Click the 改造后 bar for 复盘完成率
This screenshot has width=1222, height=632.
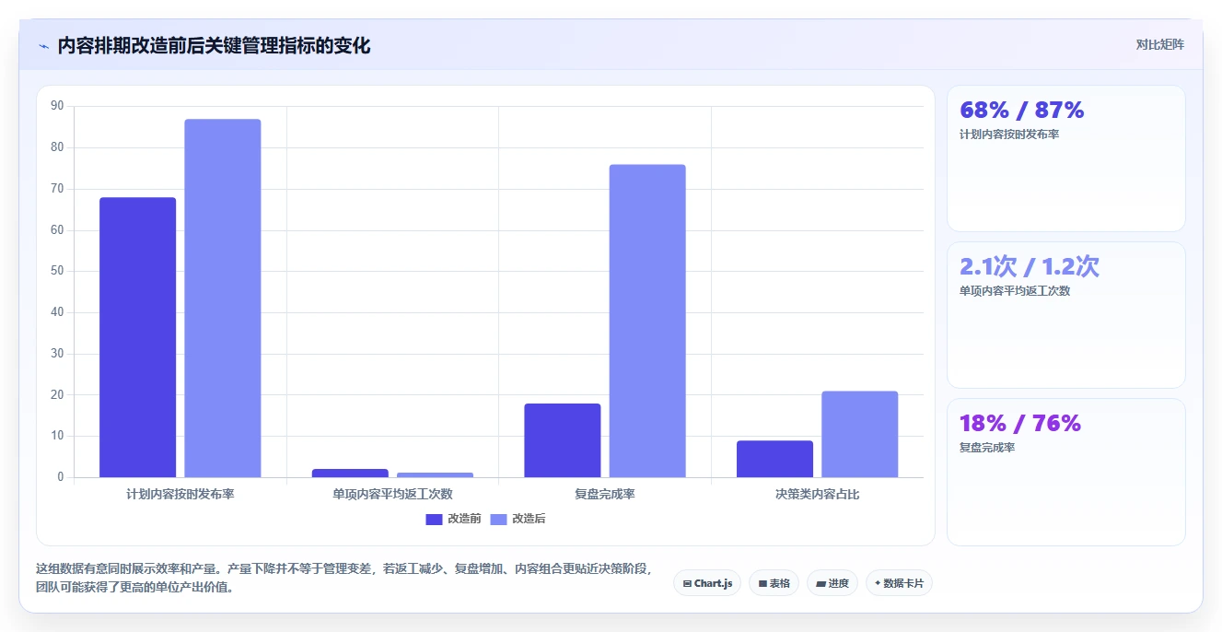pos(646,321)
